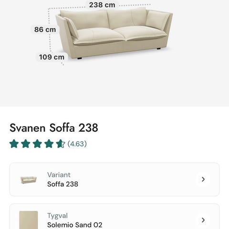
Task: Expand the Variant Soffa 238 selector
Action: (x=114, y=179)
